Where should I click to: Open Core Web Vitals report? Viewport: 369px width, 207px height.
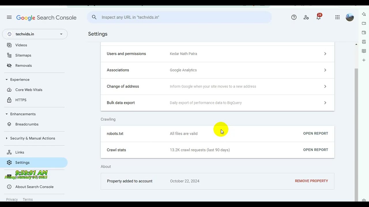(29, 90)
